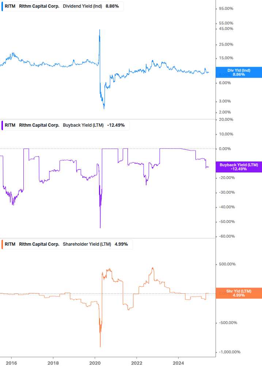Click the 2.00% axis label
262x368 pixels.
[x=225, y=112]
